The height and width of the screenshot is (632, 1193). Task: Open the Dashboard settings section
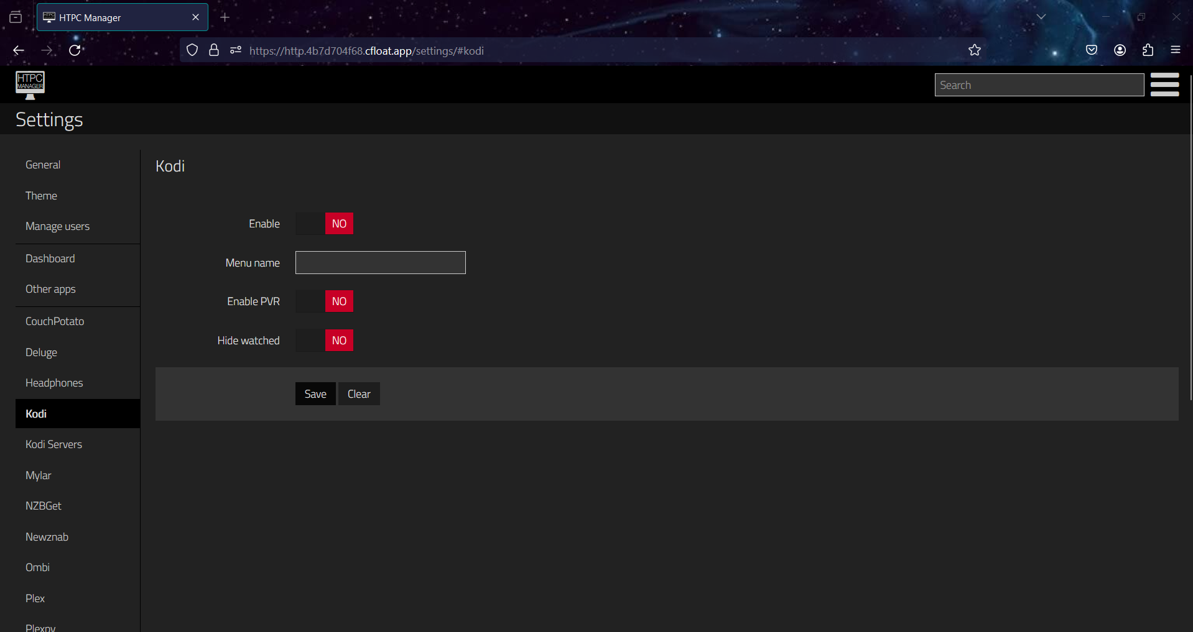click(78, 259)
